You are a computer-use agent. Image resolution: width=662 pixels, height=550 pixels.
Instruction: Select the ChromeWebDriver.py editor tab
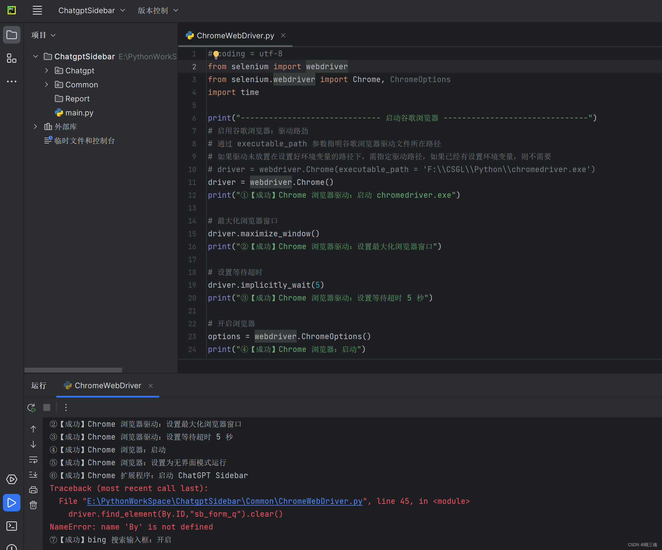235,36
